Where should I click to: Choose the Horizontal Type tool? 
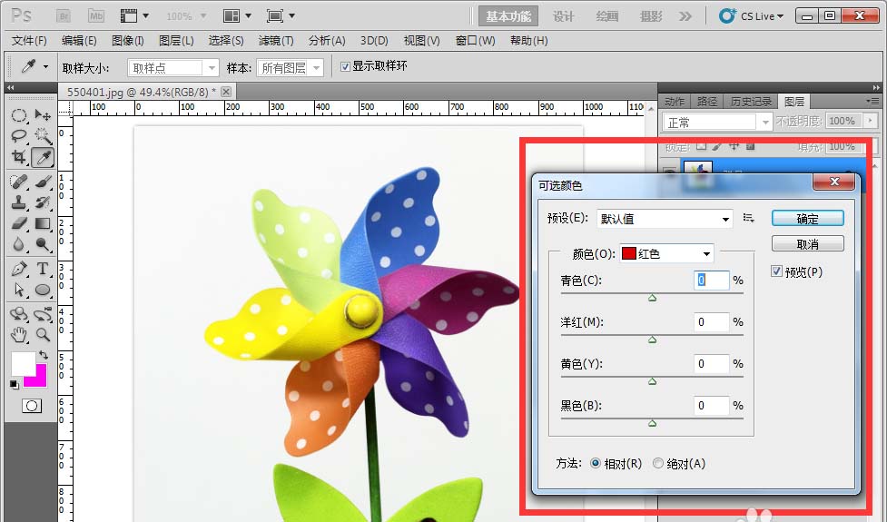click(43, 269)
